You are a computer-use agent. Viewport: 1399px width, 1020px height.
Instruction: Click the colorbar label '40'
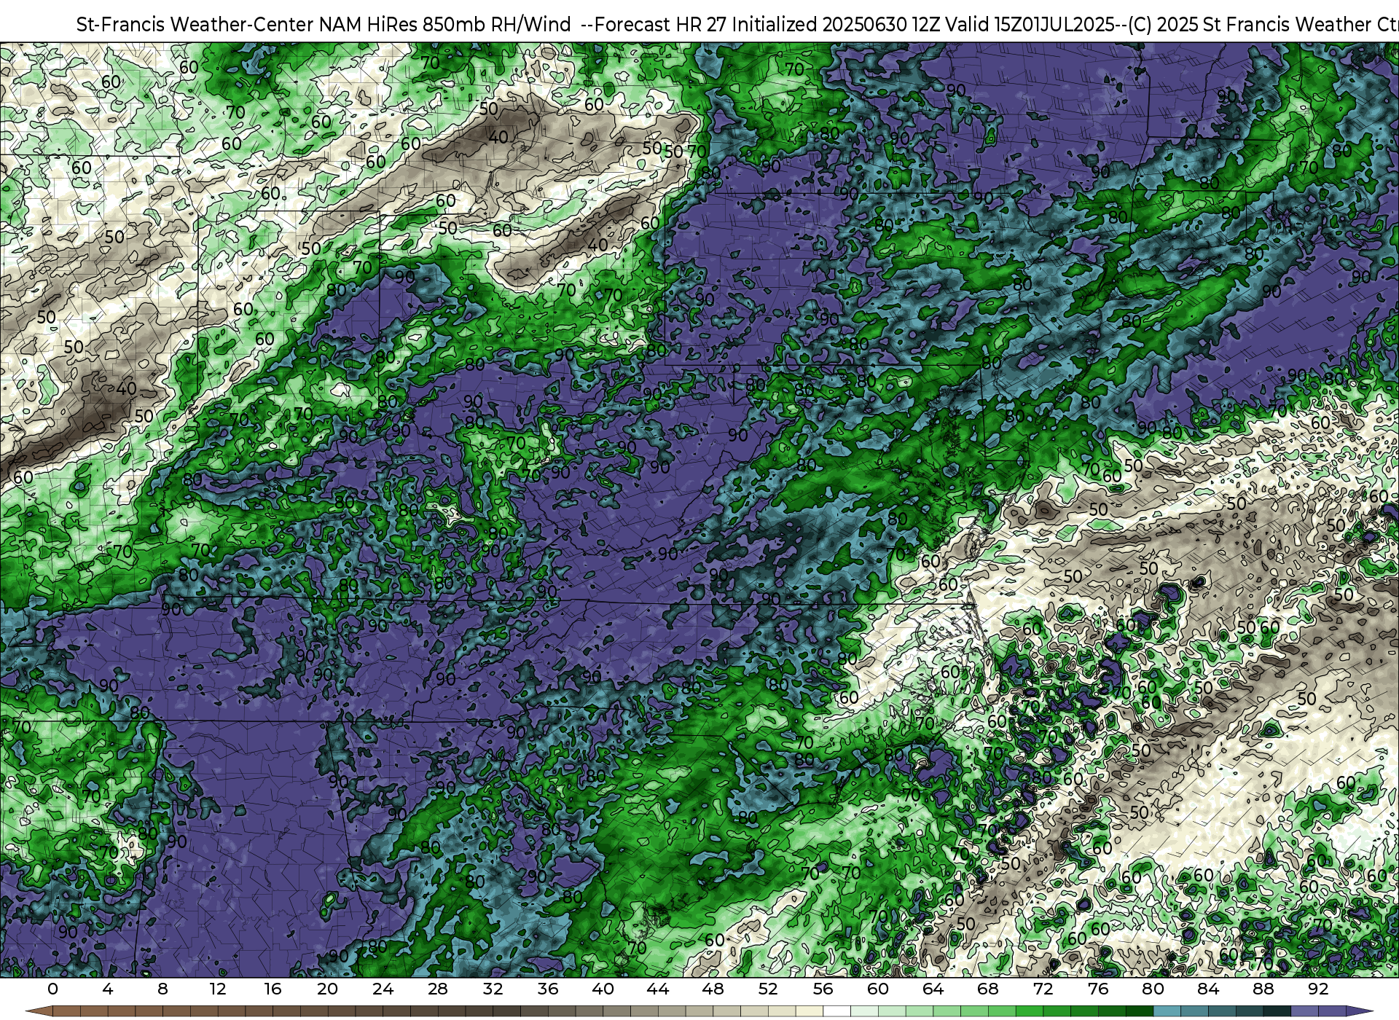coord(603,989)
